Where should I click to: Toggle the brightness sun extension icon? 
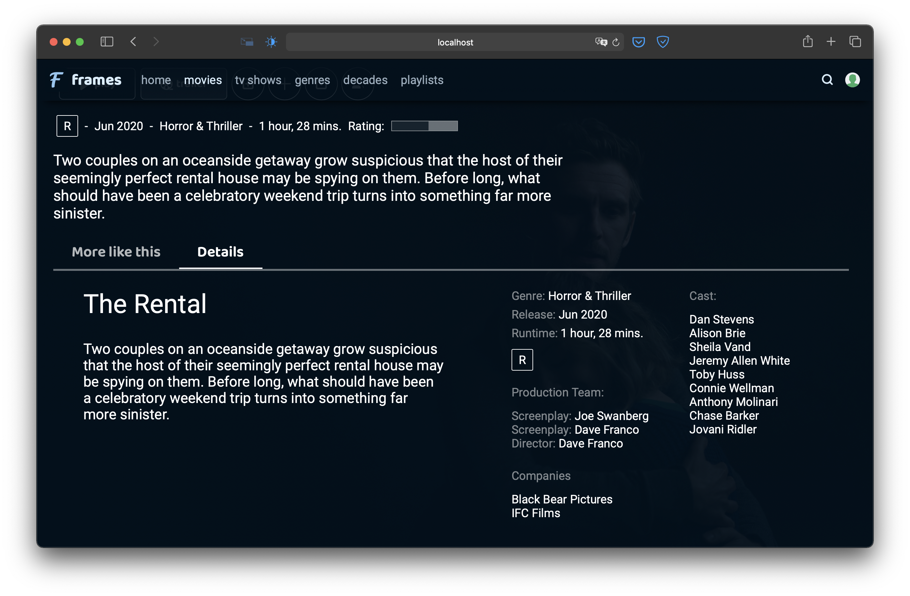(x=271, y=42)
